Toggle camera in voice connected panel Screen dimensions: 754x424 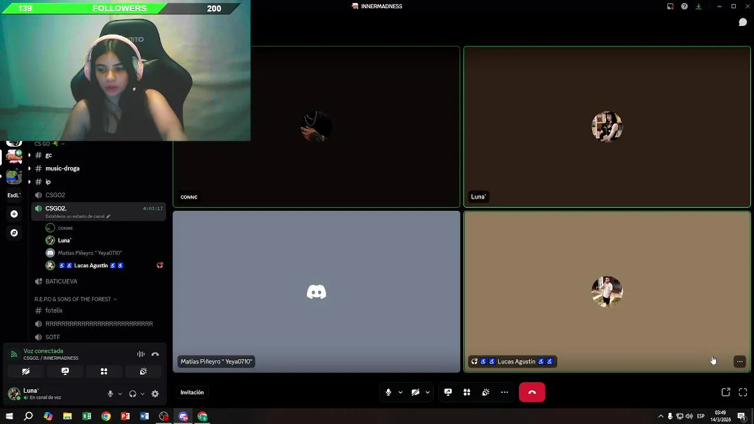pos(26,372)
